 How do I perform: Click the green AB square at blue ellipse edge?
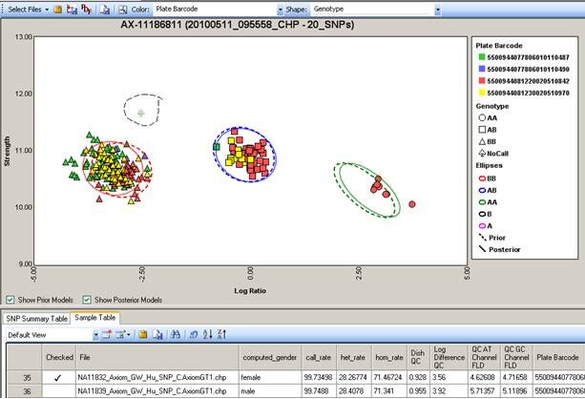pos(217,147)
